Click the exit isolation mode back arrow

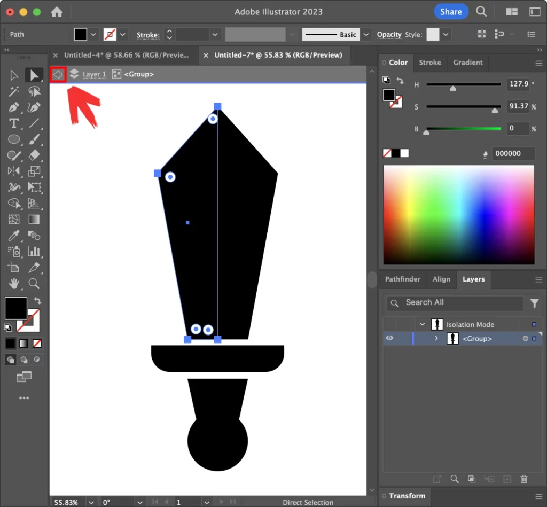58,74
